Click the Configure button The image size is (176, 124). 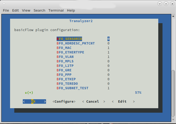tap(64, 101)
